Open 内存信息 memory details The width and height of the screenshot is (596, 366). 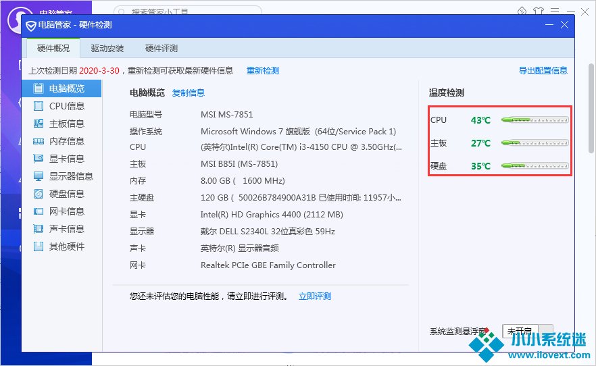click(x=66, y=141)
